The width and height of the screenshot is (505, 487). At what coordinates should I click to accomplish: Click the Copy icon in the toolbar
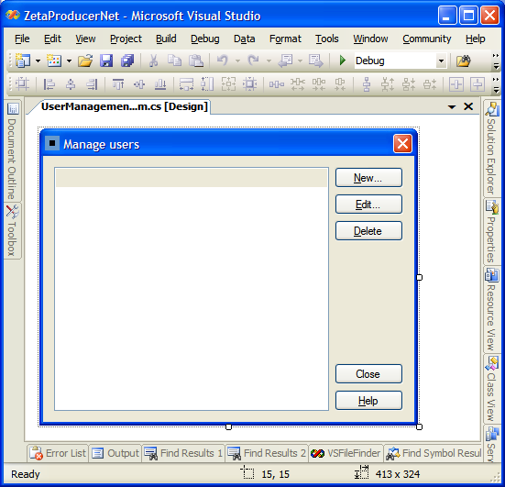tap(174, 61)
